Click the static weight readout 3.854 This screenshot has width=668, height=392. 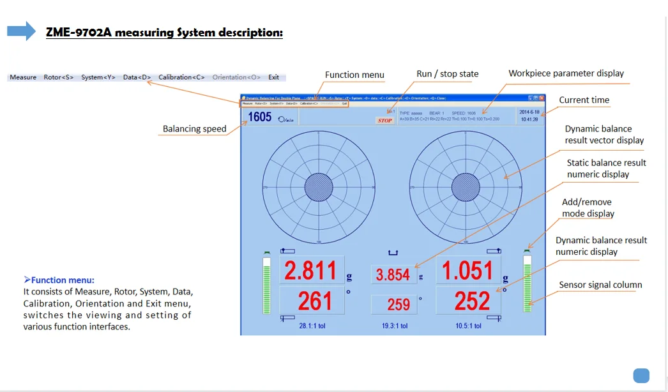point(393,275)
